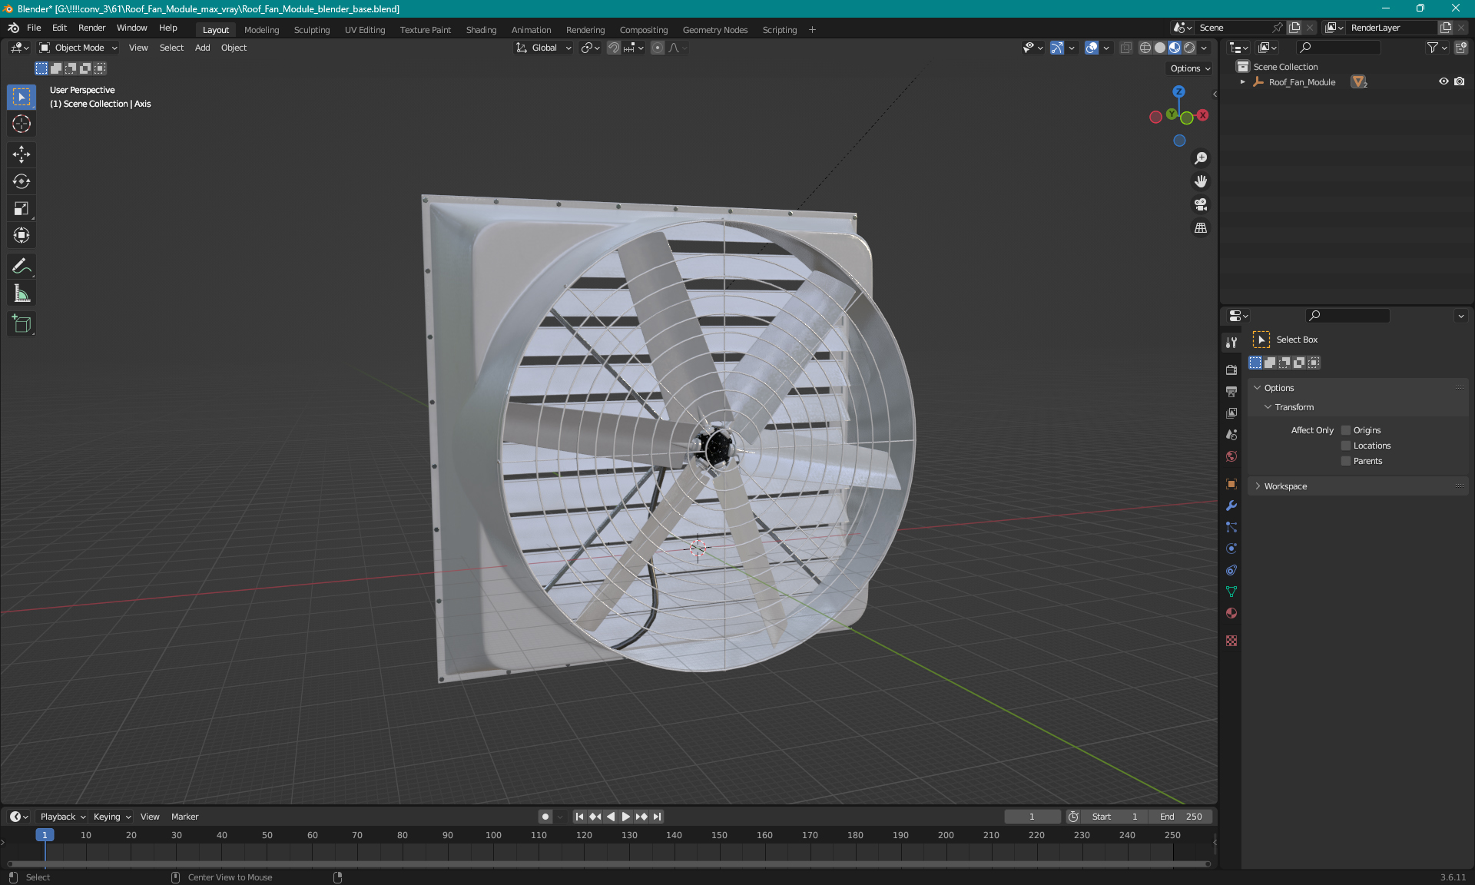The width and height of the screenshot is (1475, 885).
Task: Toggle camera view in viewport
Action: pos(1200,205)
